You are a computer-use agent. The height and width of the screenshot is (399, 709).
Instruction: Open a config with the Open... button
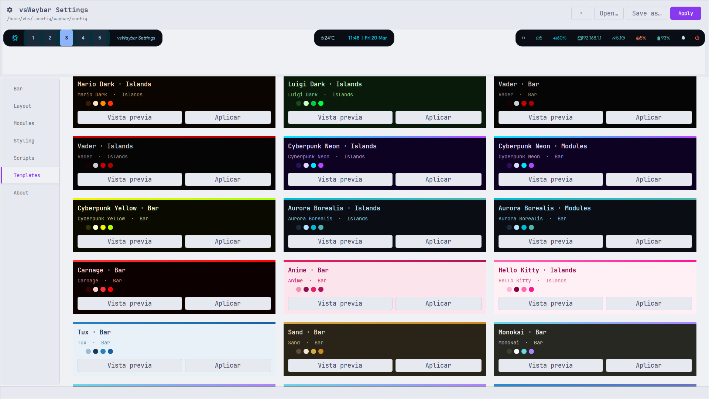tap(609, 13)
